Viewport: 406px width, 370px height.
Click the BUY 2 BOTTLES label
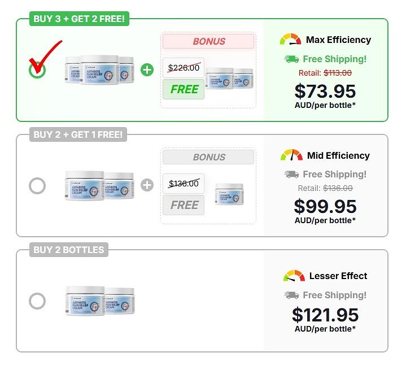[x=69, y=250]
